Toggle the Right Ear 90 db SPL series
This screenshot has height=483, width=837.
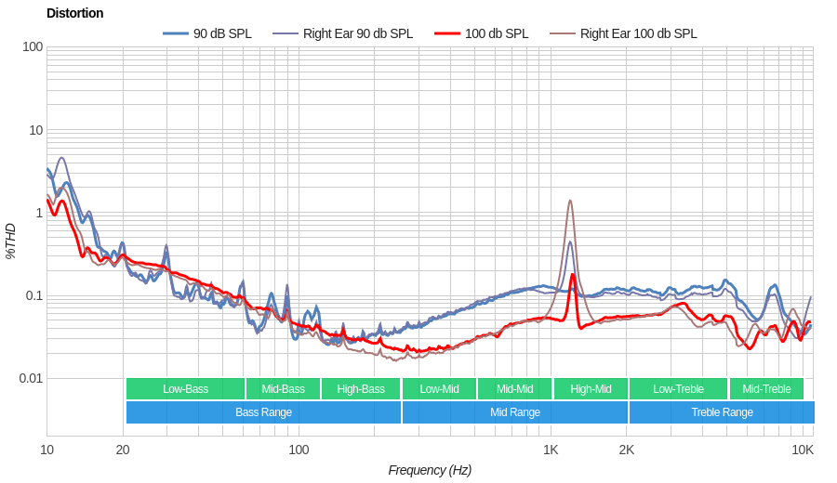click(357, 33)
